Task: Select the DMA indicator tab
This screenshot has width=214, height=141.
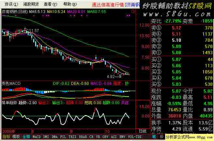Action: click(55, 137)
